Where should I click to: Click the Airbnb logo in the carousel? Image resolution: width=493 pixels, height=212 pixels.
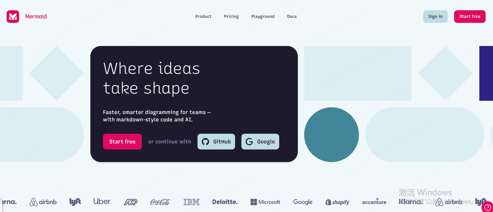(43, 202)
